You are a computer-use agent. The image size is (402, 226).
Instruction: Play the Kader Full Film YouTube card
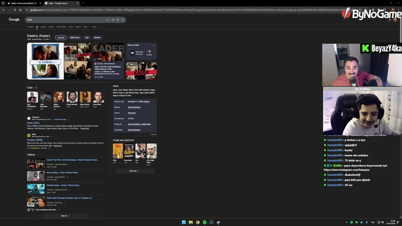(108, 61)
